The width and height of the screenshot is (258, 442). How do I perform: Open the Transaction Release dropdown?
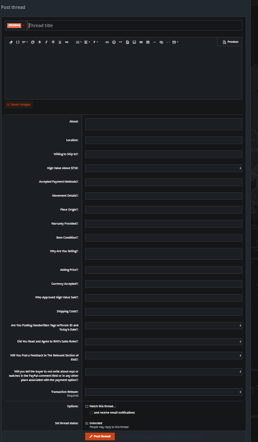(164, 392)
